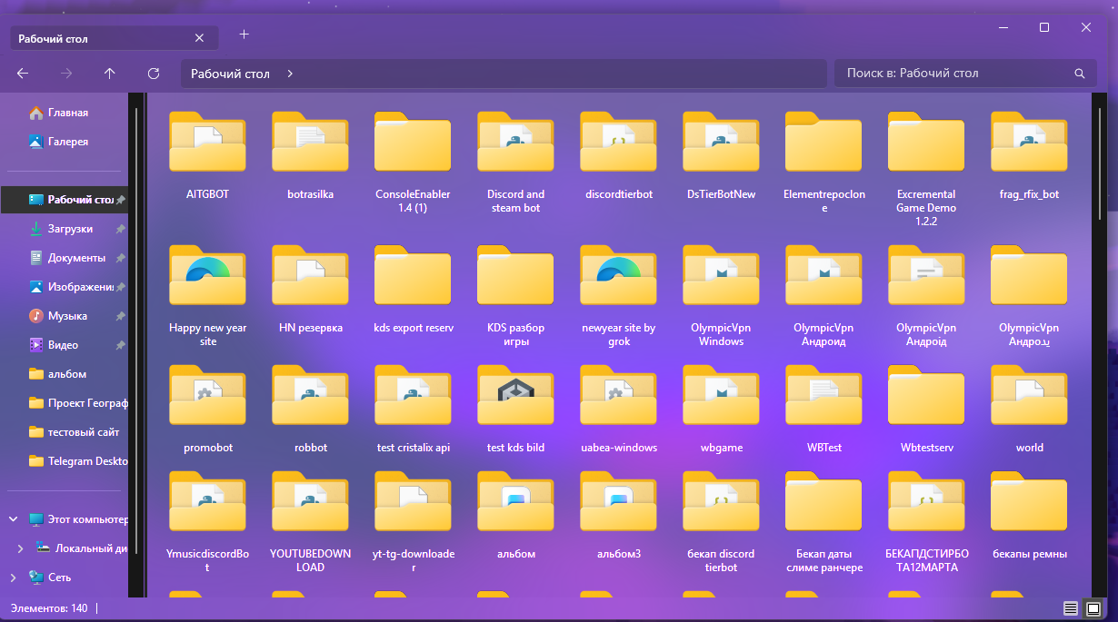The width and height of the screenshot is (1118, 622).
Task: Switch to large icons view toggle
Action: pos(1093,608)
